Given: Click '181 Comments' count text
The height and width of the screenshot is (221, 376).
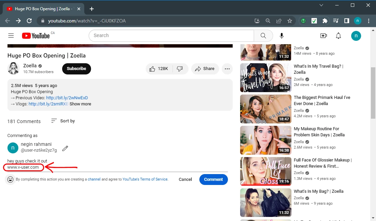Looking at the screenshot, I should [x=24, y=121].
